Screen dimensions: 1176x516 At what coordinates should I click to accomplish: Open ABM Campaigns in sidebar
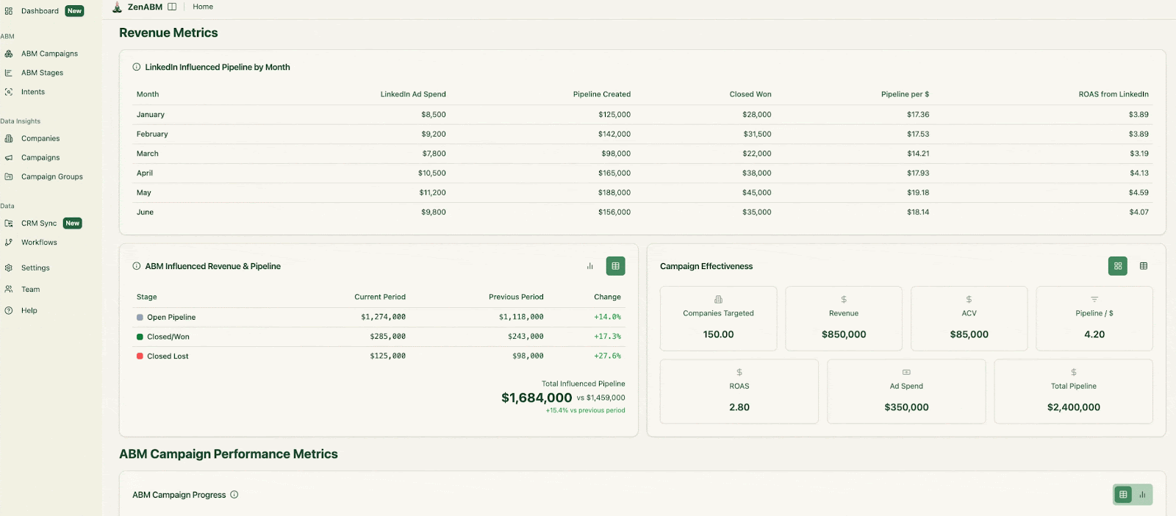coord(49,54)
